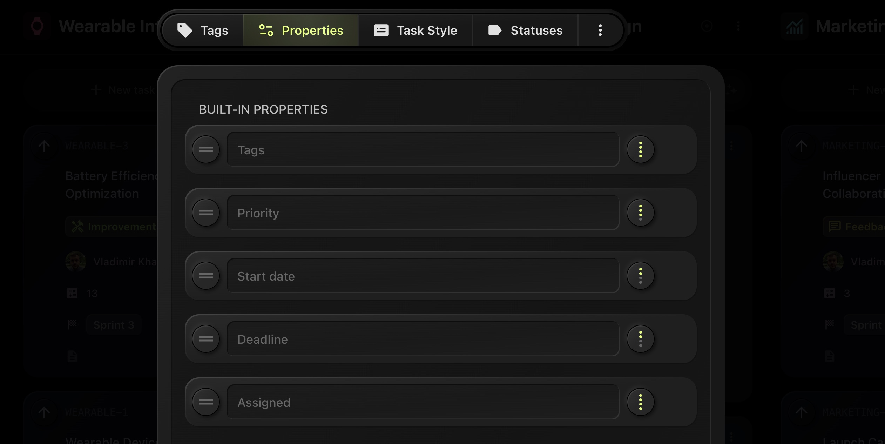Open the toolbar's three-dot overflow menu

point(600,31)
